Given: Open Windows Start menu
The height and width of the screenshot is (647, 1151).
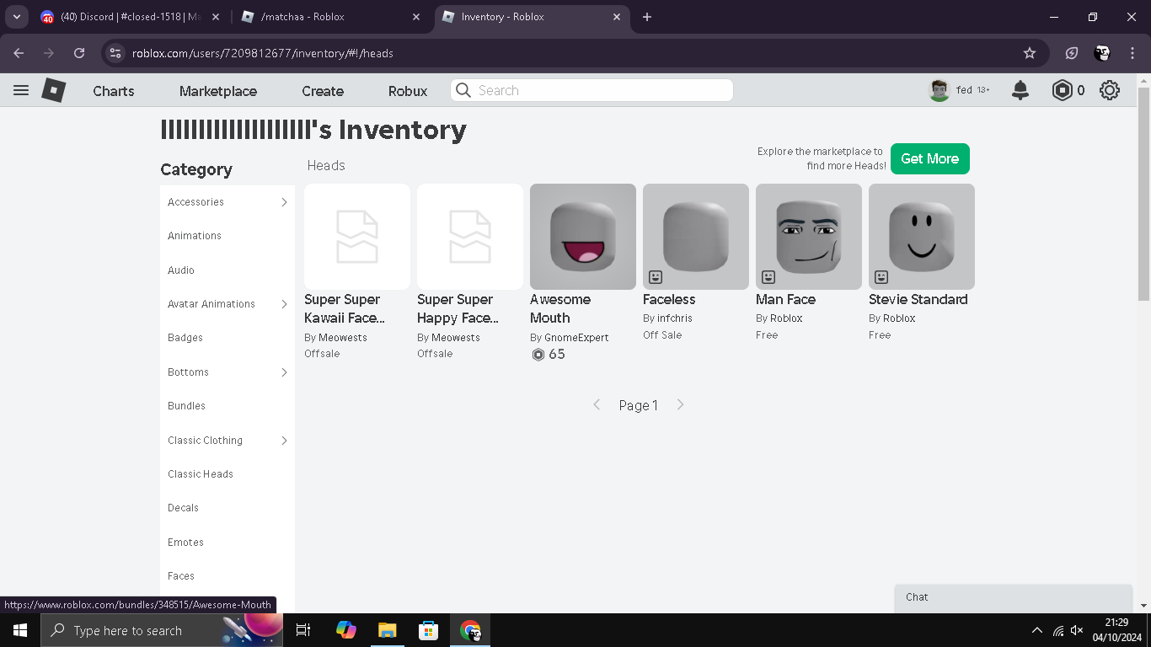Looking at the screenshot, I should (x=20, y=630).
